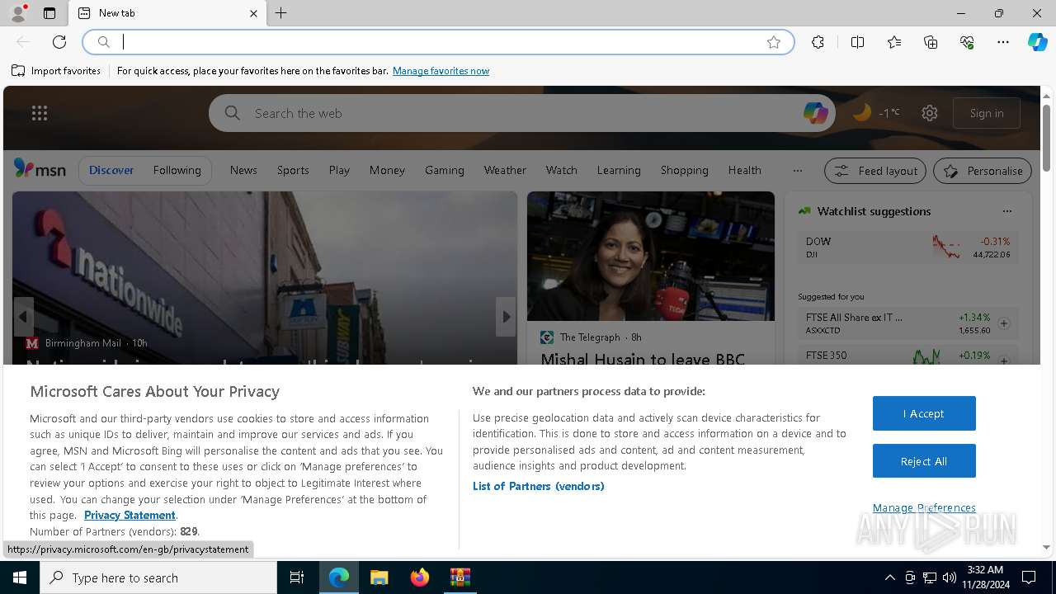This screenshot has width=1056, height=594.
Task: Click the MSN logo
Action: (40, 169)
